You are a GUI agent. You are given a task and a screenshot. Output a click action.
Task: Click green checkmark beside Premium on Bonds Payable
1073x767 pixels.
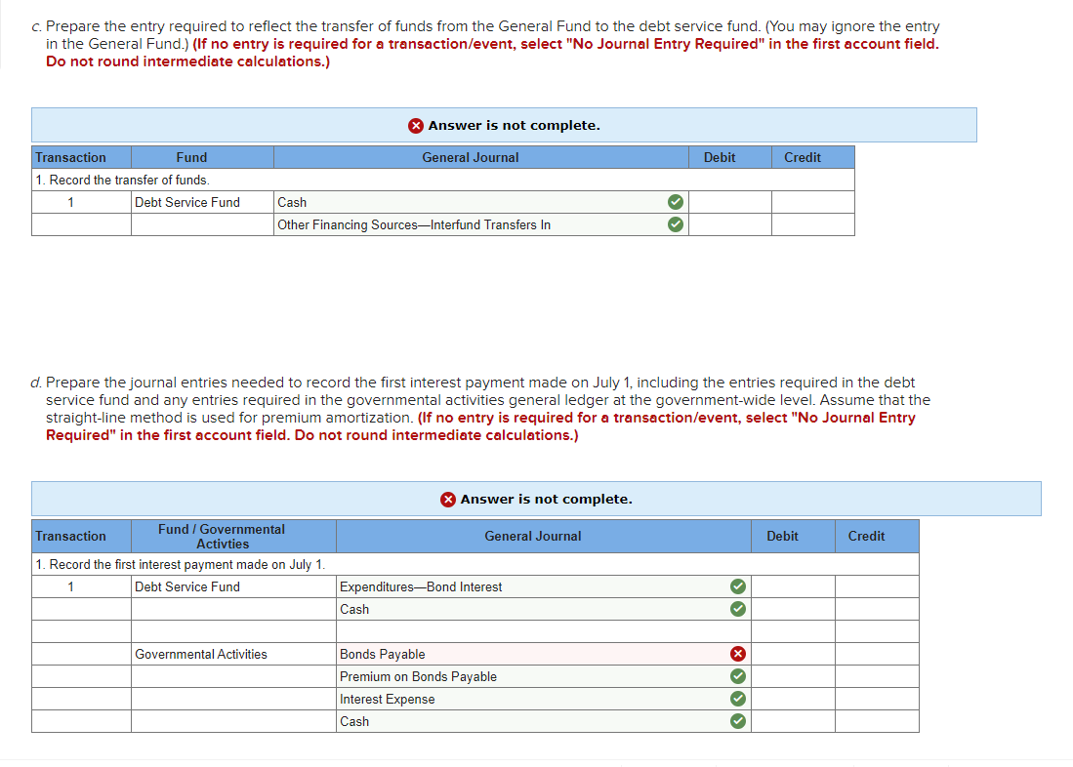click(x=738, y=676)
